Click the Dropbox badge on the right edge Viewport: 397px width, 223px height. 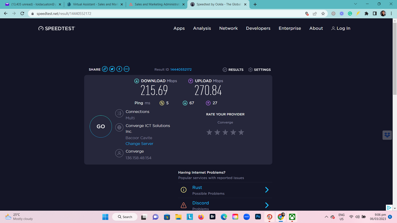click(x=387, y=135)
